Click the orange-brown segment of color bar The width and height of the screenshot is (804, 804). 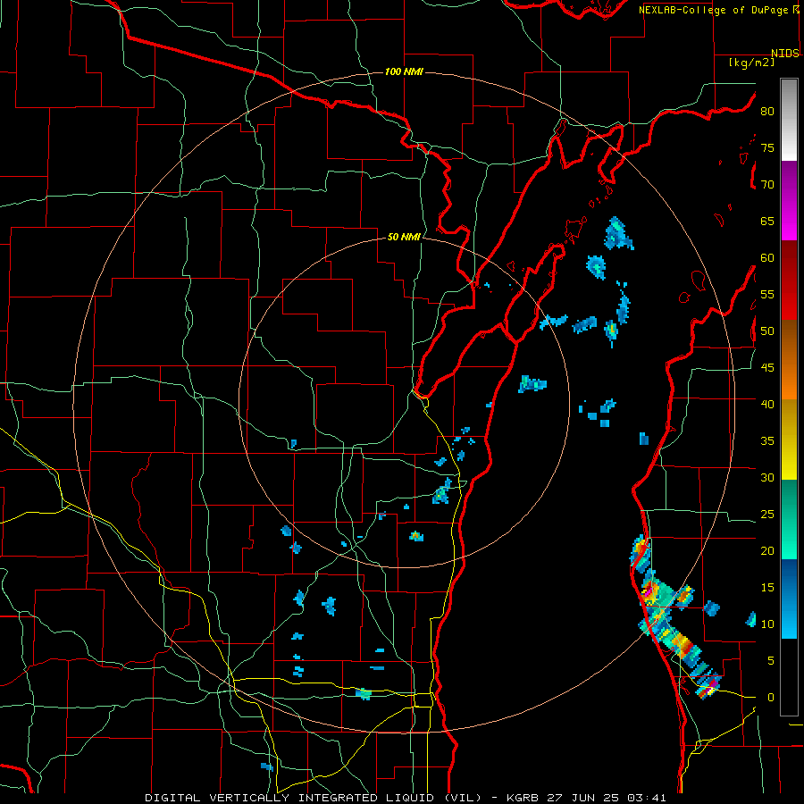[789, 360]
